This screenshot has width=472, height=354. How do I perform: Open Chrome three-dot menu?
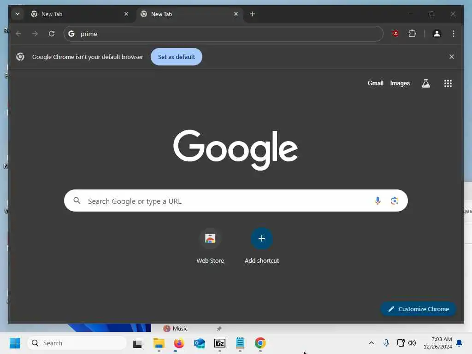click(x=454, y=33)
